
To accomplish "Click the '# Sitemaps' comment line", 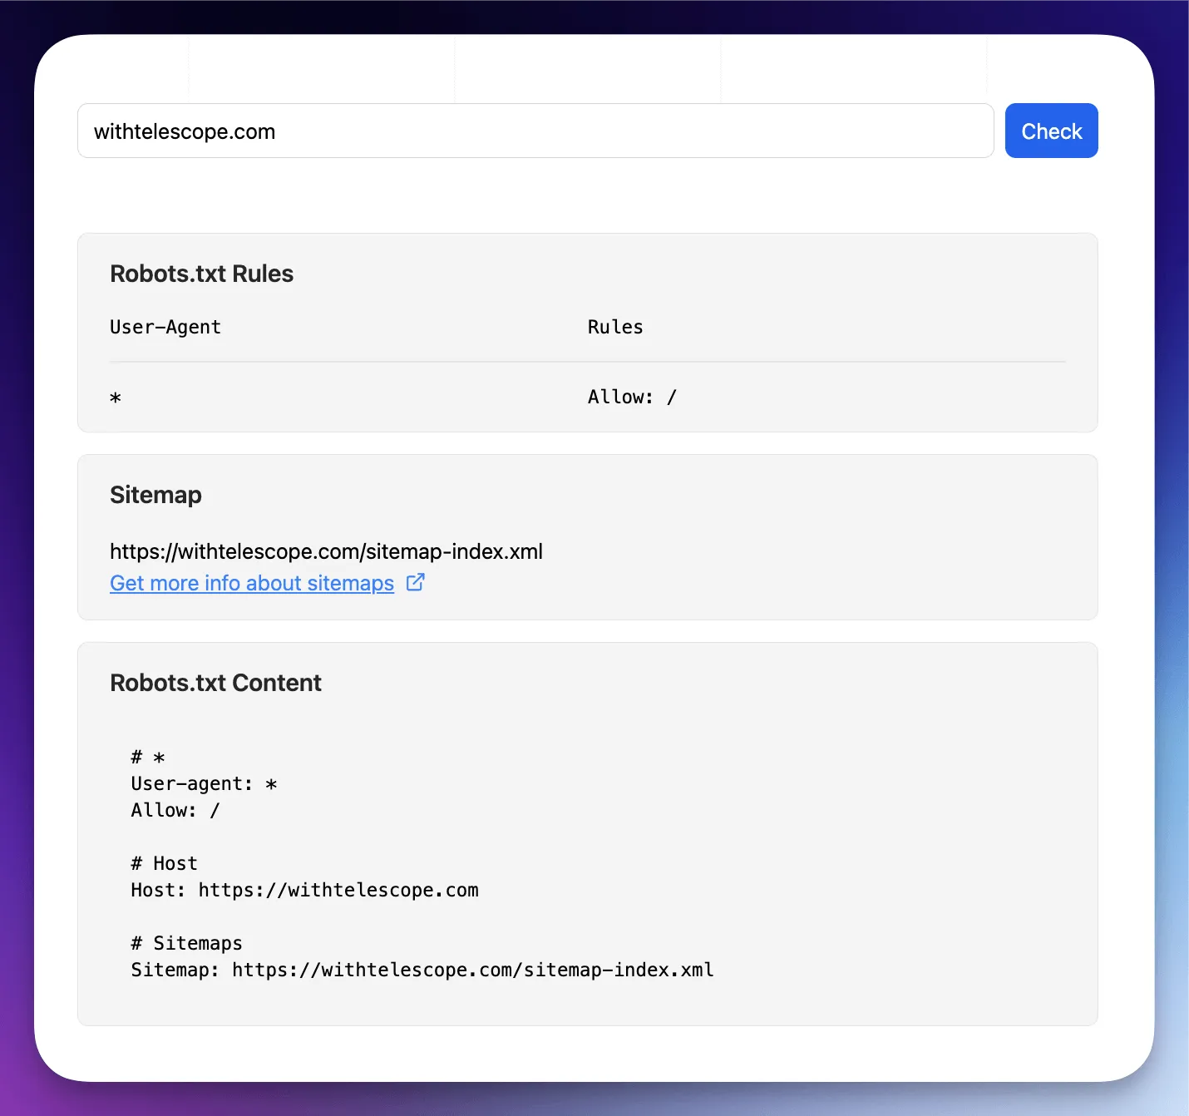I will click(x=186, y=943).
